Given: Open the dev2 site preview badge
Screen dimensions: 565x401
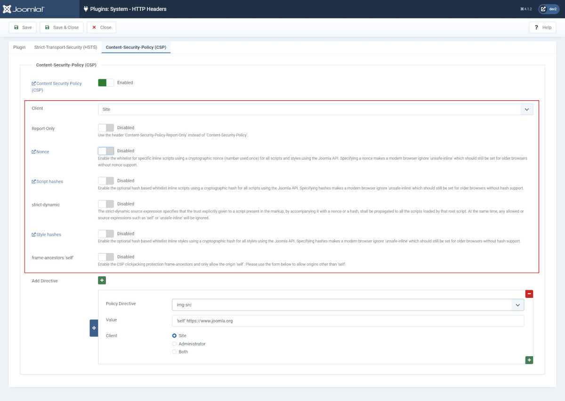Looking at the screenshot, I should pyautogui.click(x=548, y=8).
